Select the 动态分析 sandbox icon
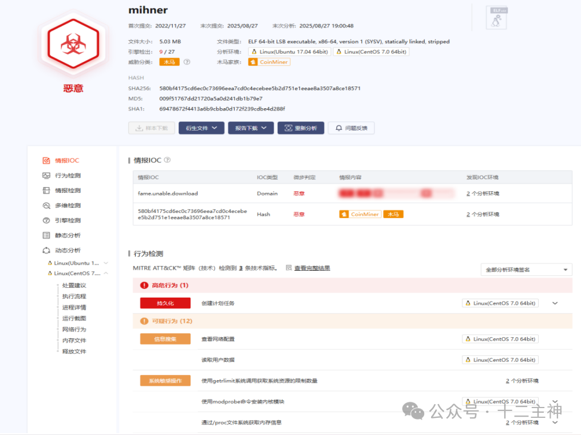 46,250
